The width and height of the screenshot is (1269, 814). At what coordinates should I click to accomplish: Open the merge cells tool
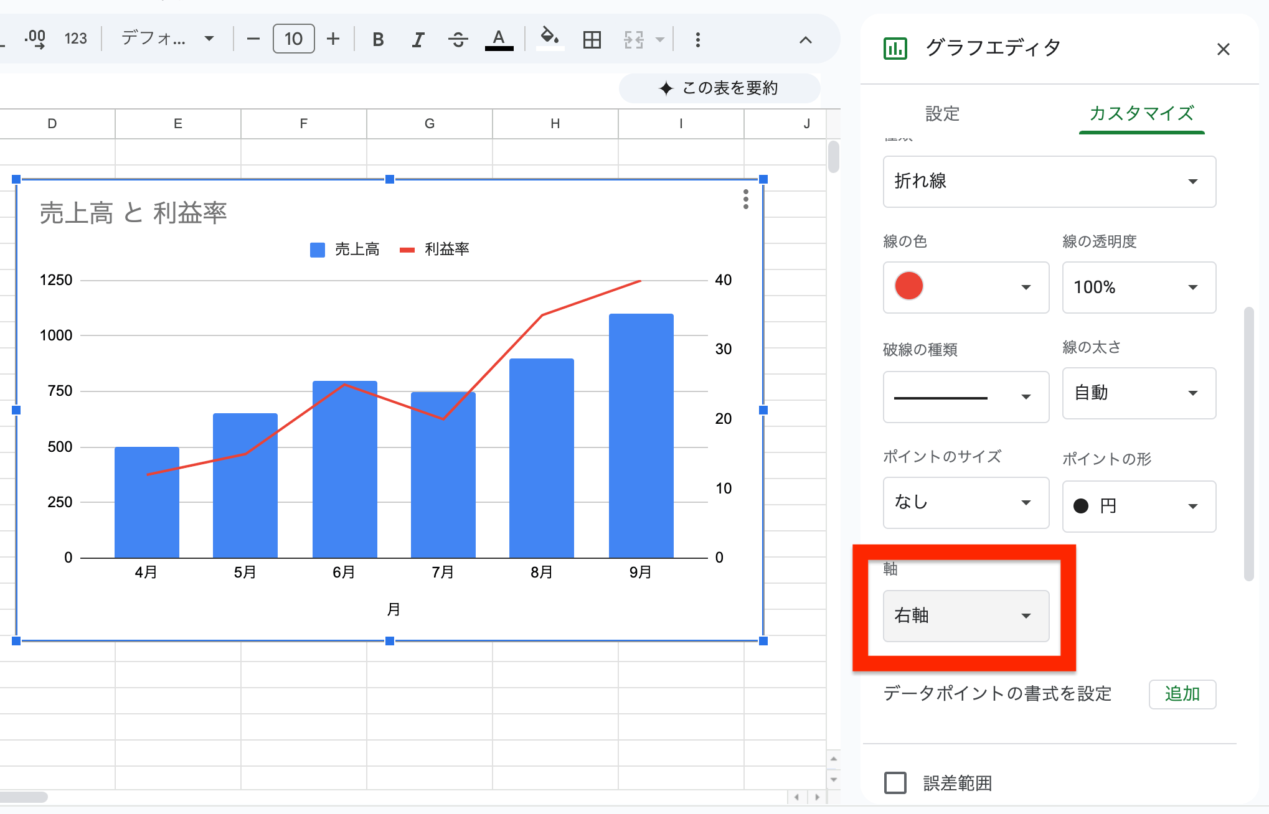[634, 39]
